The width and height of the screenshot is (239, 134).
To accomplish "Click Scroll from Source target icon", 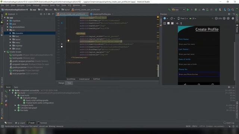I will 41,14.
